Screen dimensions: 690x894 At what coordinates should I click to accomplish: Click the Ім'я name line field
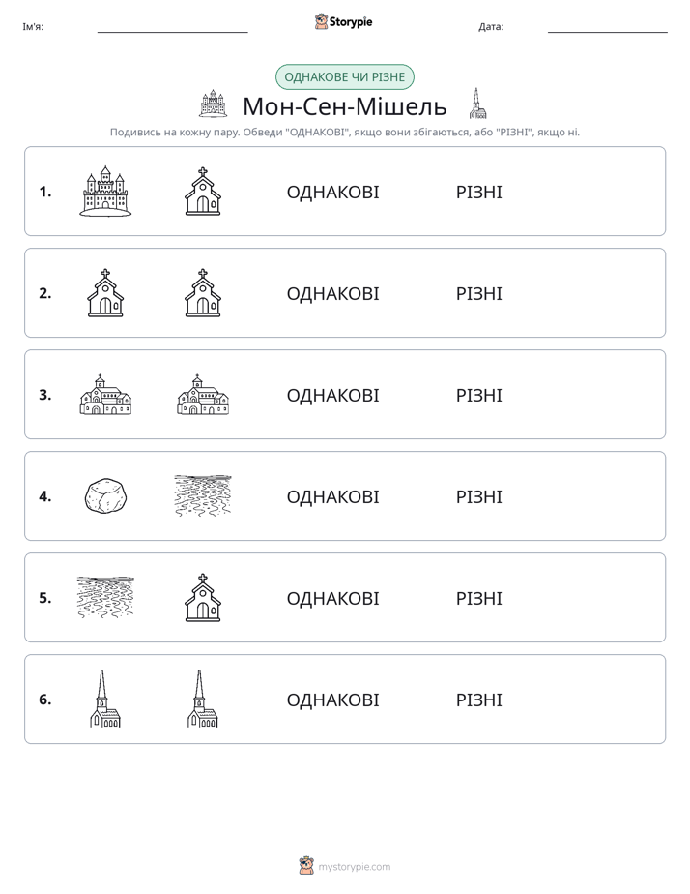tap(172, 27)
